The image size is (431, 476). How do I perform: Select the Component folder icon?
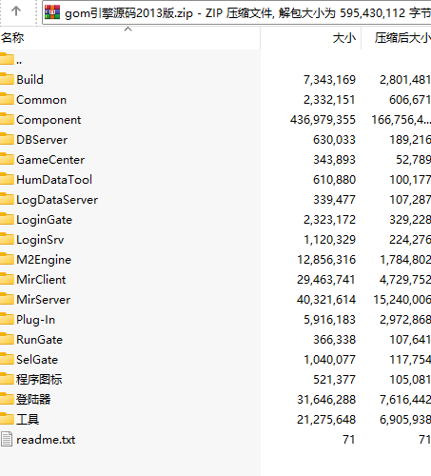pos(7,119)
